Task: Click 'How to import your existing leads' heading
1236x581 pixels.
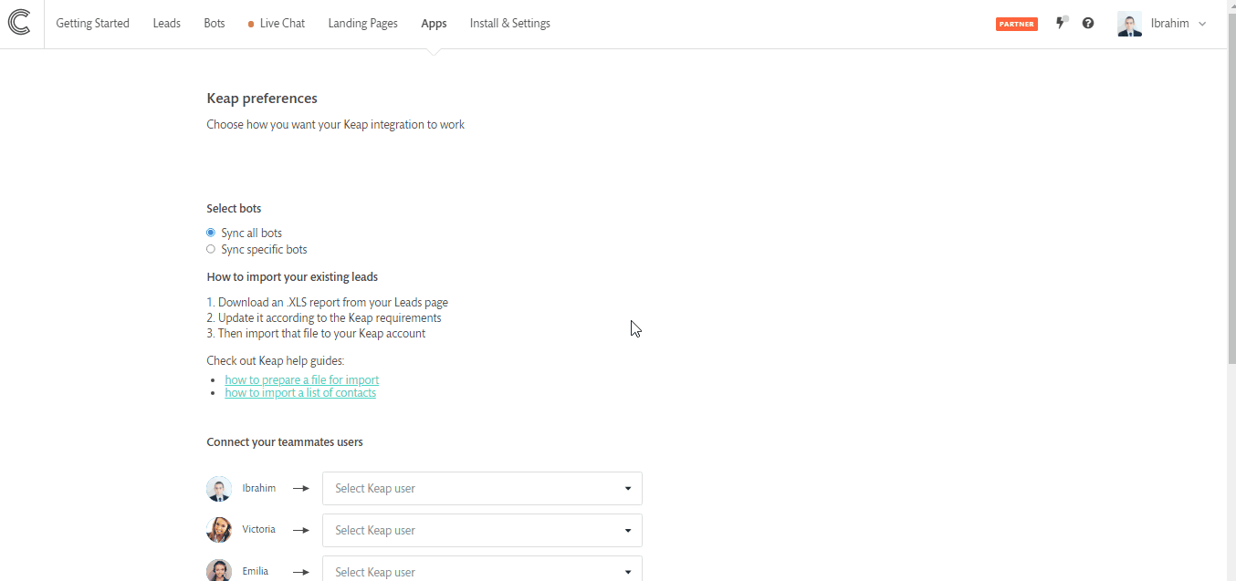Action: pyautogui.click(x=292, y=277)
